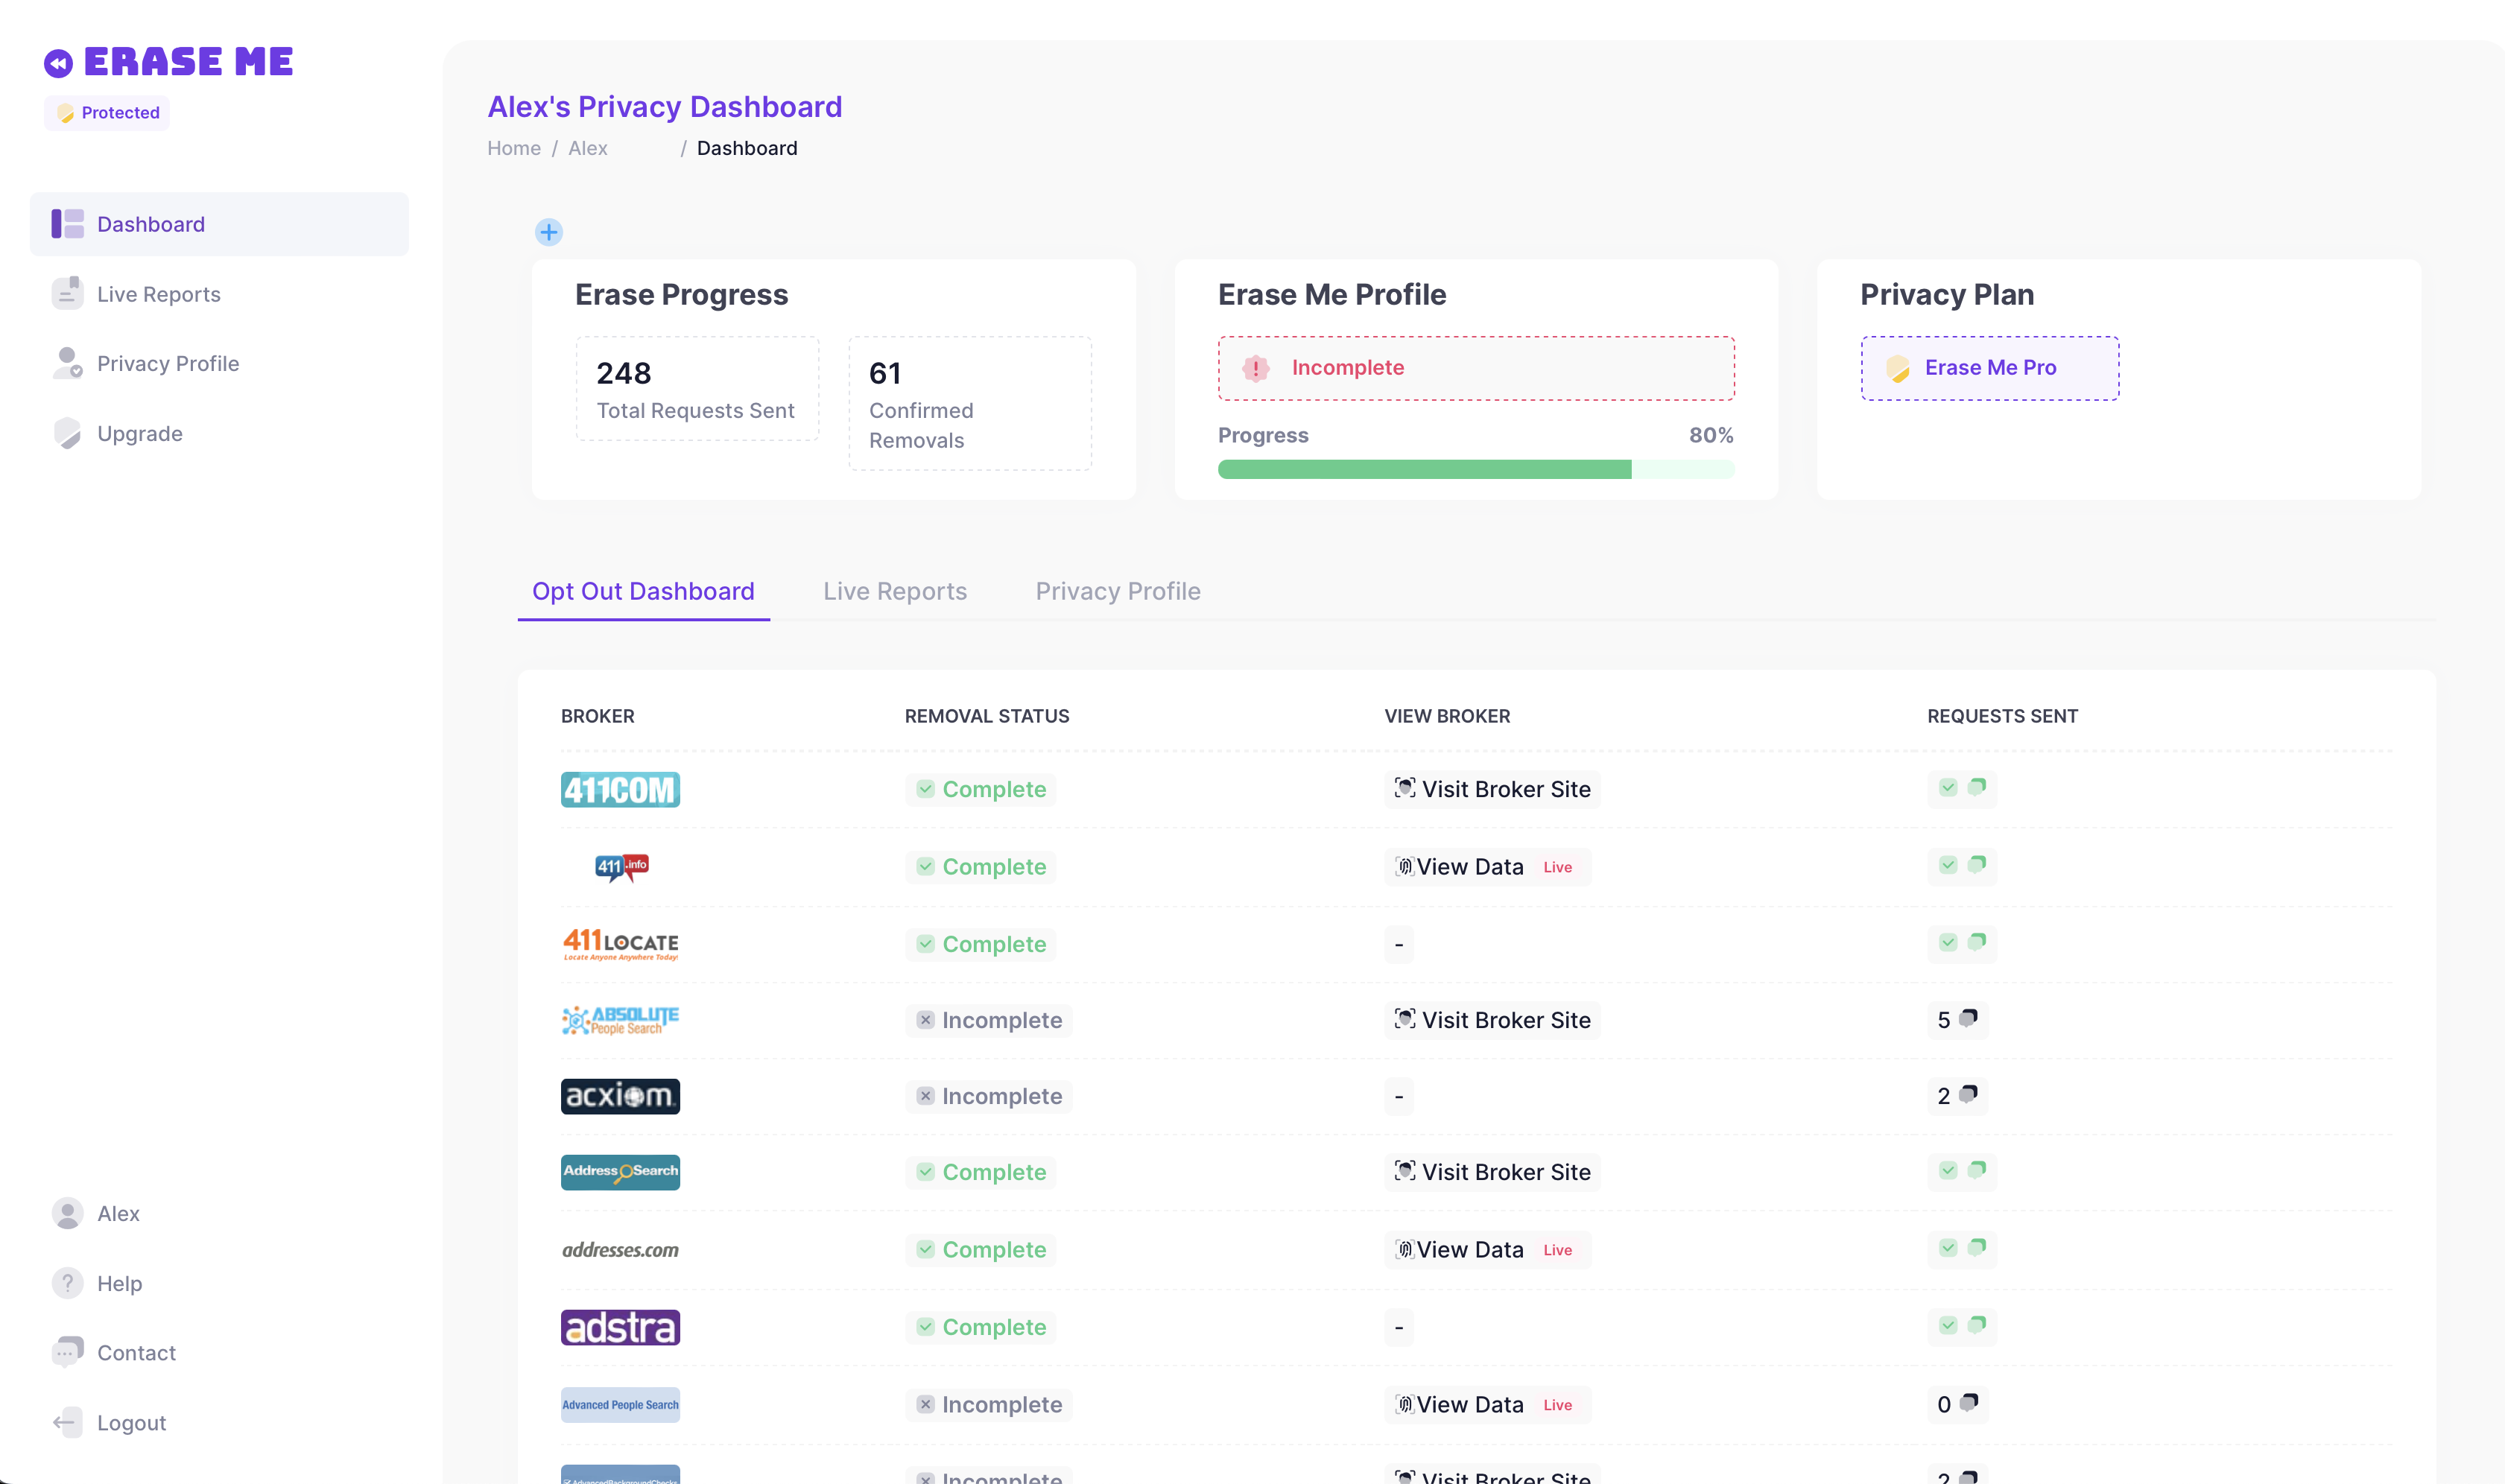Click View Data for Advanced People Search
Viewport: 2505px width, 1484px height.
1487,1405
